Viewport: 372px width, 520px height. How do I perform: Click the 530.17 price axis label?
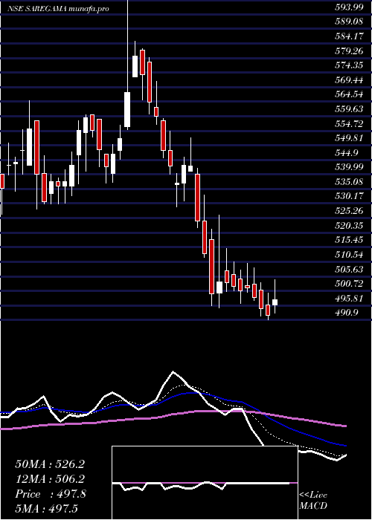349,196
